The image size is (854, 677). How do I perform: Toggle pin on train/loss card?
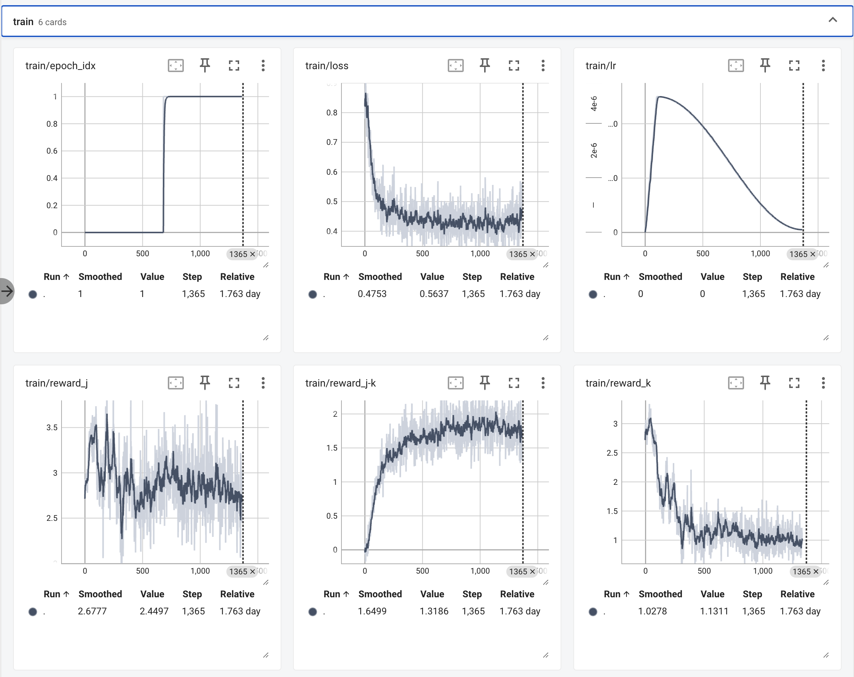[x=485, y=66]
